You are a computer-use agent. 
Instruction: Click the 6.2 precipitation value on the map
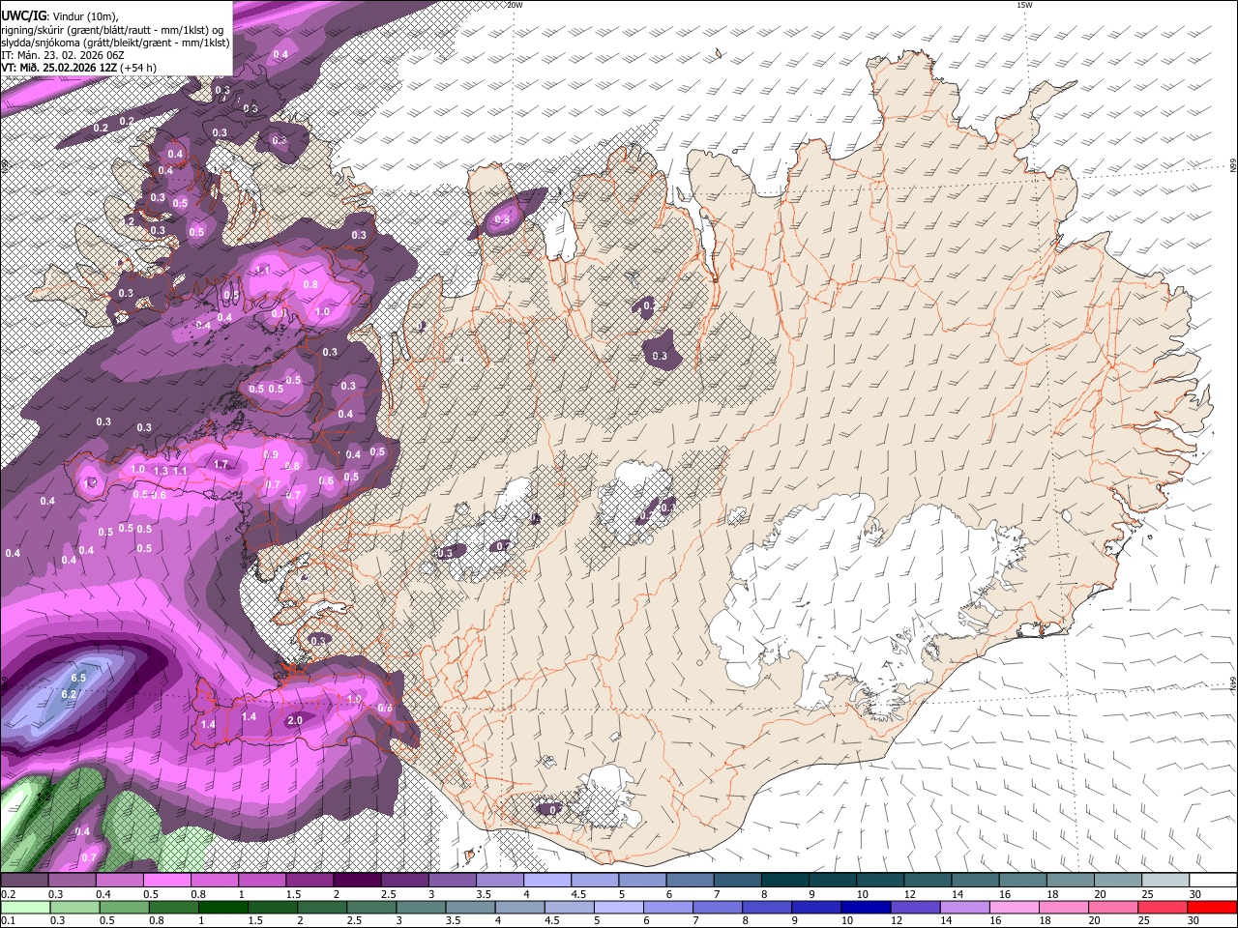[x=69, y=694]
